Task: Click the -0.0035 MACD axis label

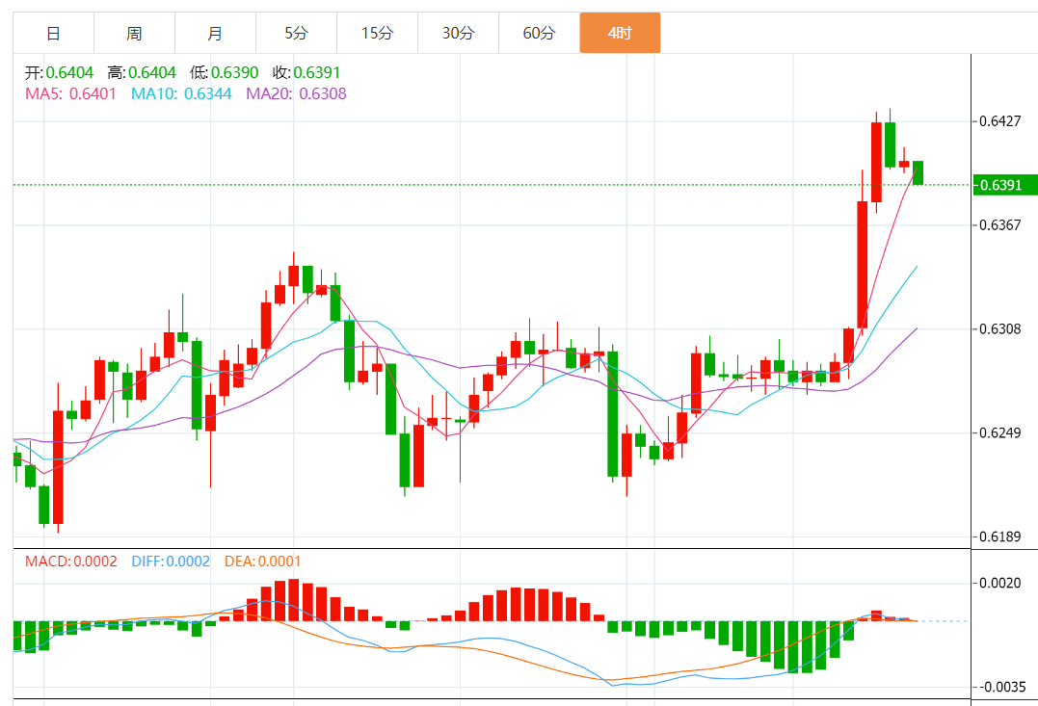Action: (1002, 687)
